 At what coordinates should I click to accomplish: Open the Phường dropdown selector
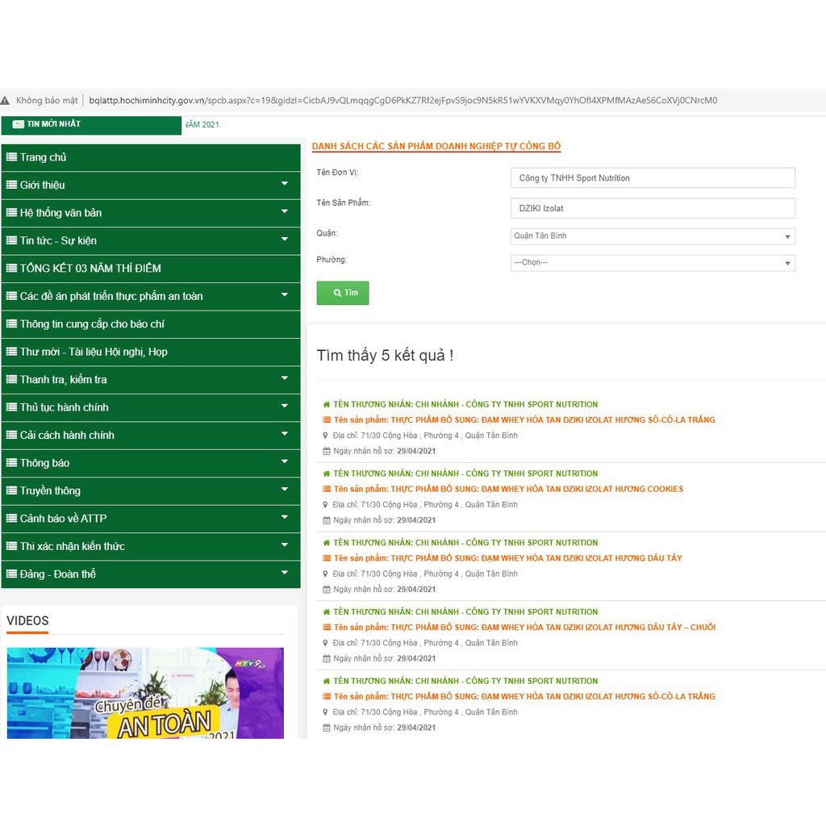click(x=652, y=263)
